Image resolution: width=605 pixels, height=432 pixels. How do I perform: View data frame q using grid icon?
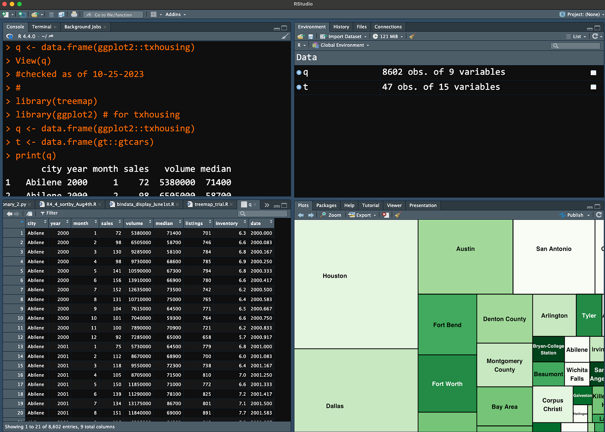point(593,73)
